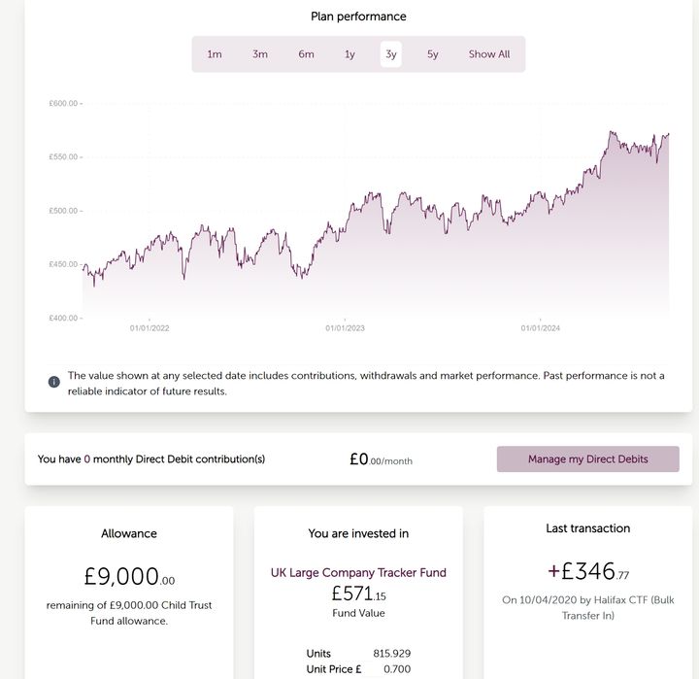Click the 01/01/2022 date label on chart
Viewport: 699px width, 679px height.
click(150, 328)
